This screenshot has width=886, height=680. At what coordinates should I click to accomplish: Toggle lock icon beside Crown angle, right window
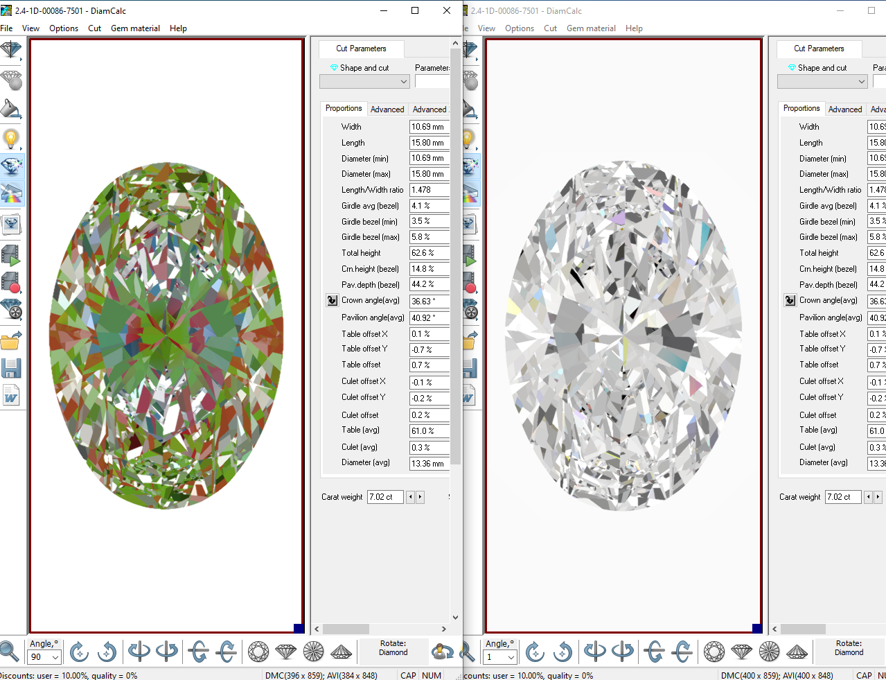[790, 300]
